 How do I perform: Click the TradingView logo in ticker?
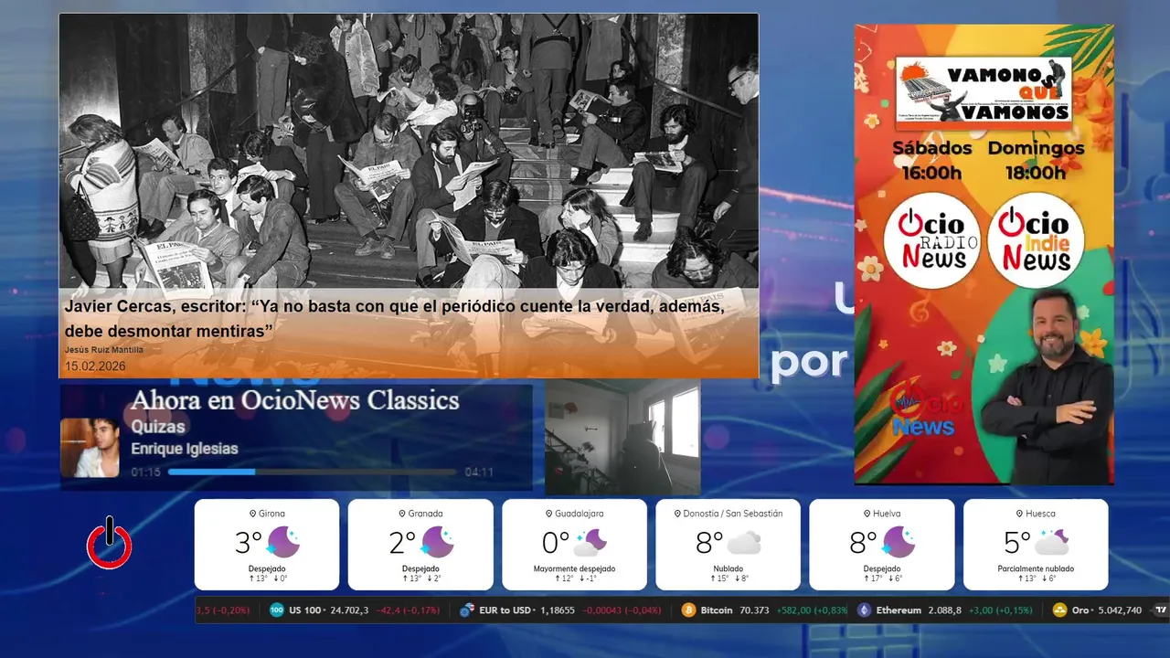click(1161, 610)
